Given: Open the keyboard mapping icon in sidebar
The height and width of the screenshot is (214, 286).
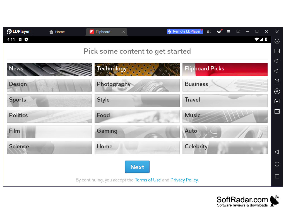Looking at the screenshot, I should [277, 51].
